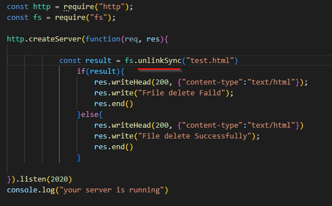This screenshot has height=206, width=332.
Task: Click the "test.html" string argument
Action: (210, 61)
